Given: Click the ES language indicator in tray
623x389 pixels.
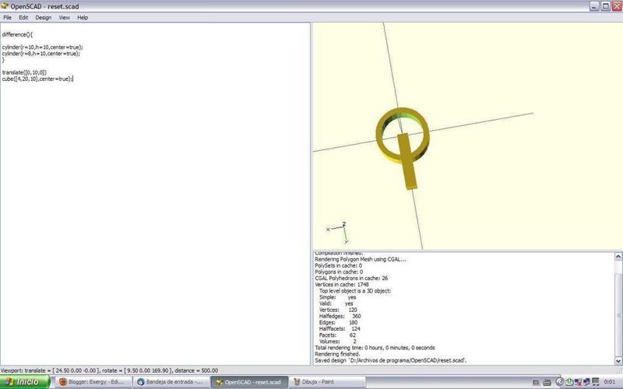Looking at the screenshot, I should point(536,382).
